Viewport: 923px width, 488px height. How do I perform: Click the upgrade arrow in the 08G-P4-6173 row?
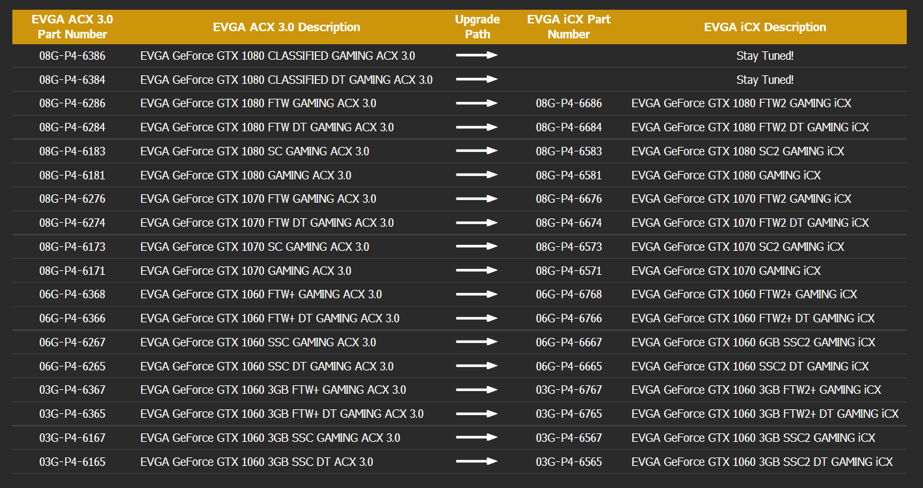[477, 246]
